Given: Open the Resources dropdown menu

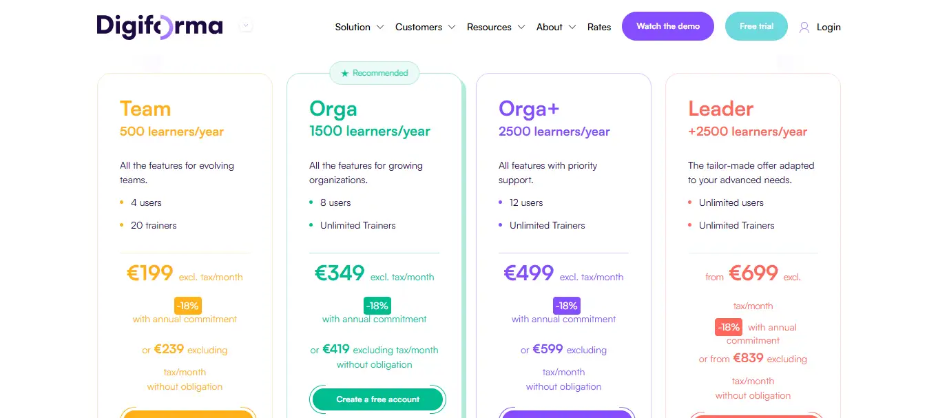Looking at the screenshot, I should pyautogui.click(x=496, y=27).
